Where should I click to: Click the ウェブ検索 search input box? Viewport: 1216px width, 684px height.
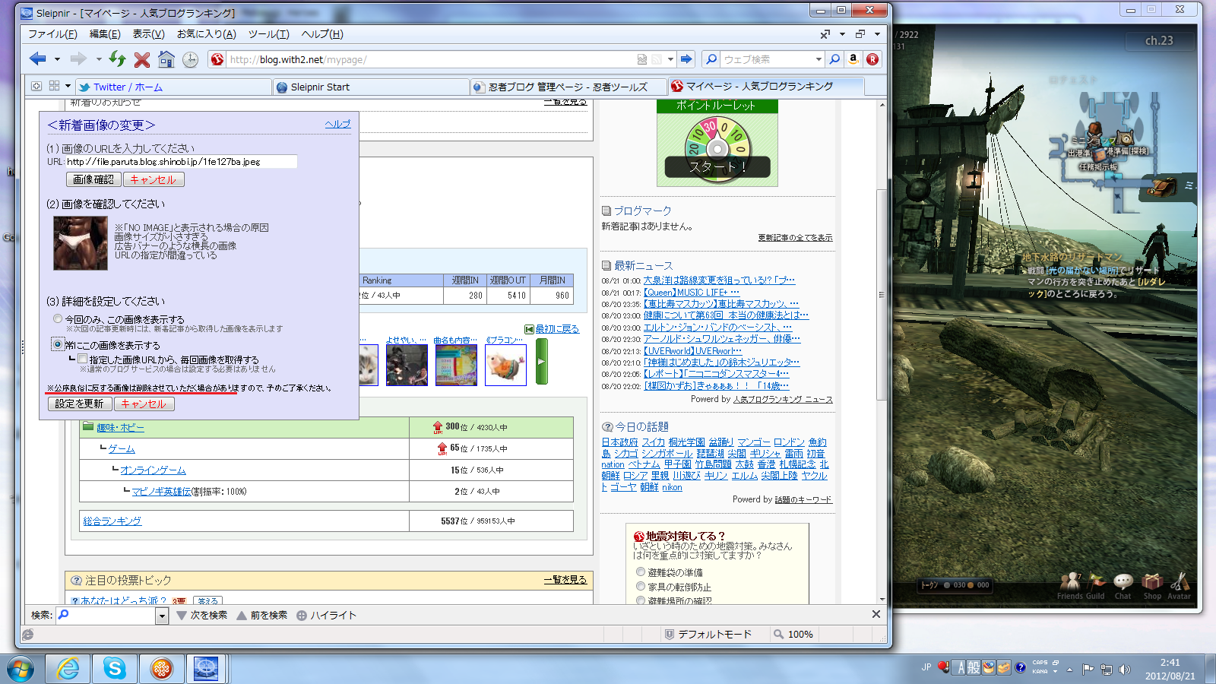[767, 59]
